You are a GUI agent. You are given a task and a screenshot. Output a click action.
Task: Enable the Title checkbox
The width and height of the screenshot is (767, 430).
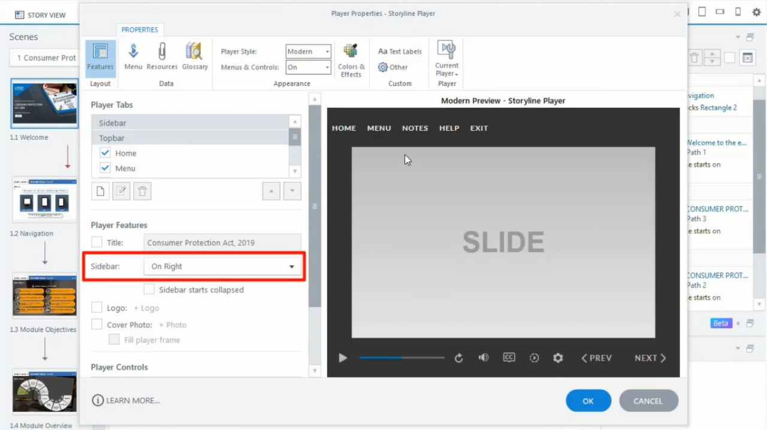tap(96, 243)
